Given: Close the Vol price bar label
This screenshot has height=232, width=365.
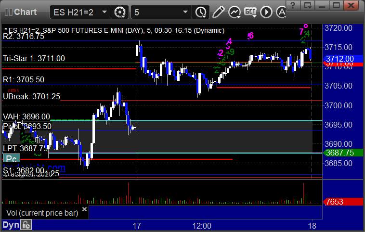Looking at the screenshot, I should (84, 209).
